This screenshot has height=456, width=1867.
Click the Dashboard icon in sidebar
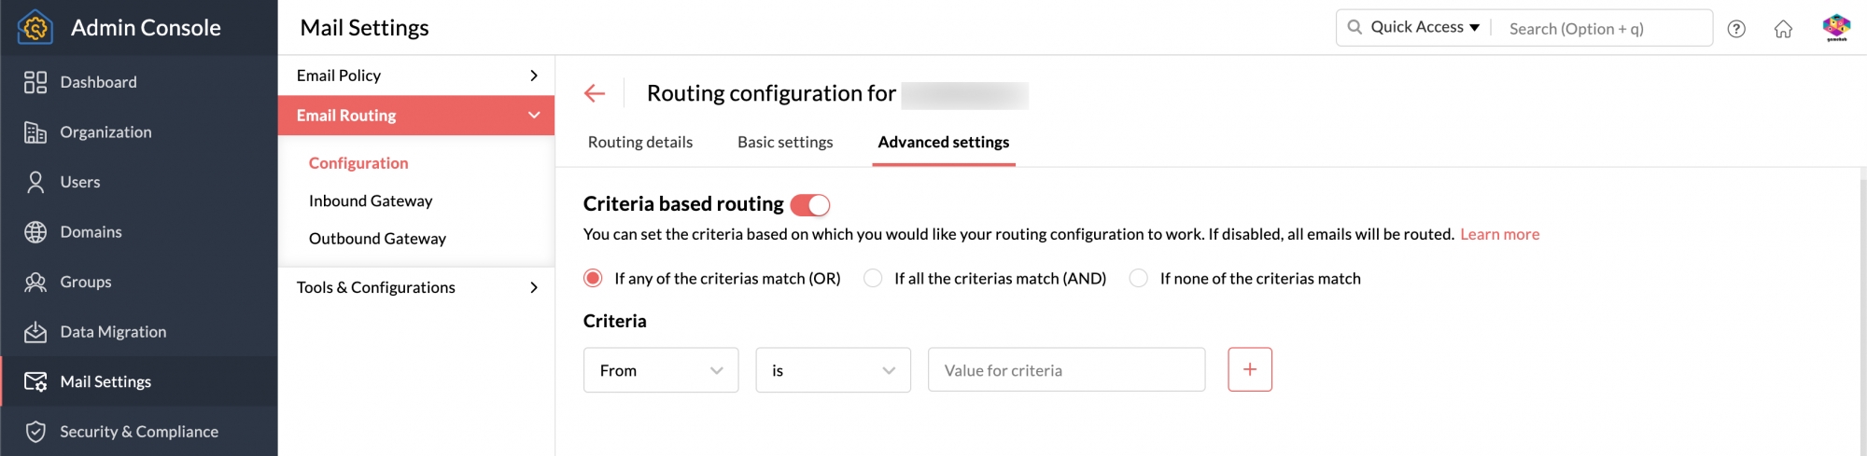coord(35,82)
